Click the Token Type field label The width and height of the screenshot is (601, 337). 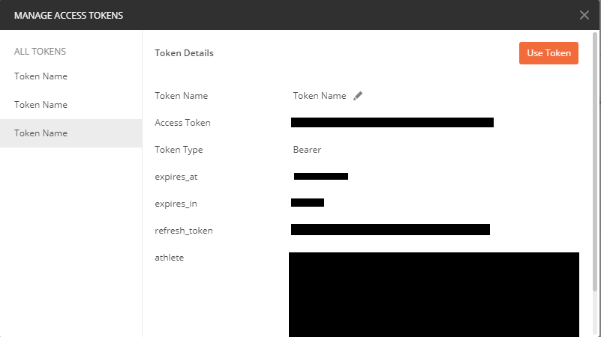(x=179, y=150)
